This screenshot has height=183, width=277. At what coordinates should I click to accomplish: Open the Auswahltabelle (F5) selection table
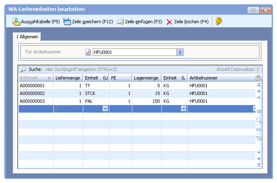[x=36, y=22]
